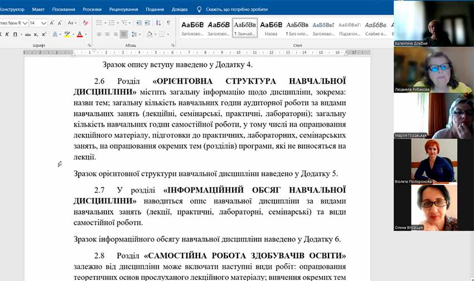Toggle justify text alignment
The width and height of the screenshot is (474, 281).
point(124,35)
